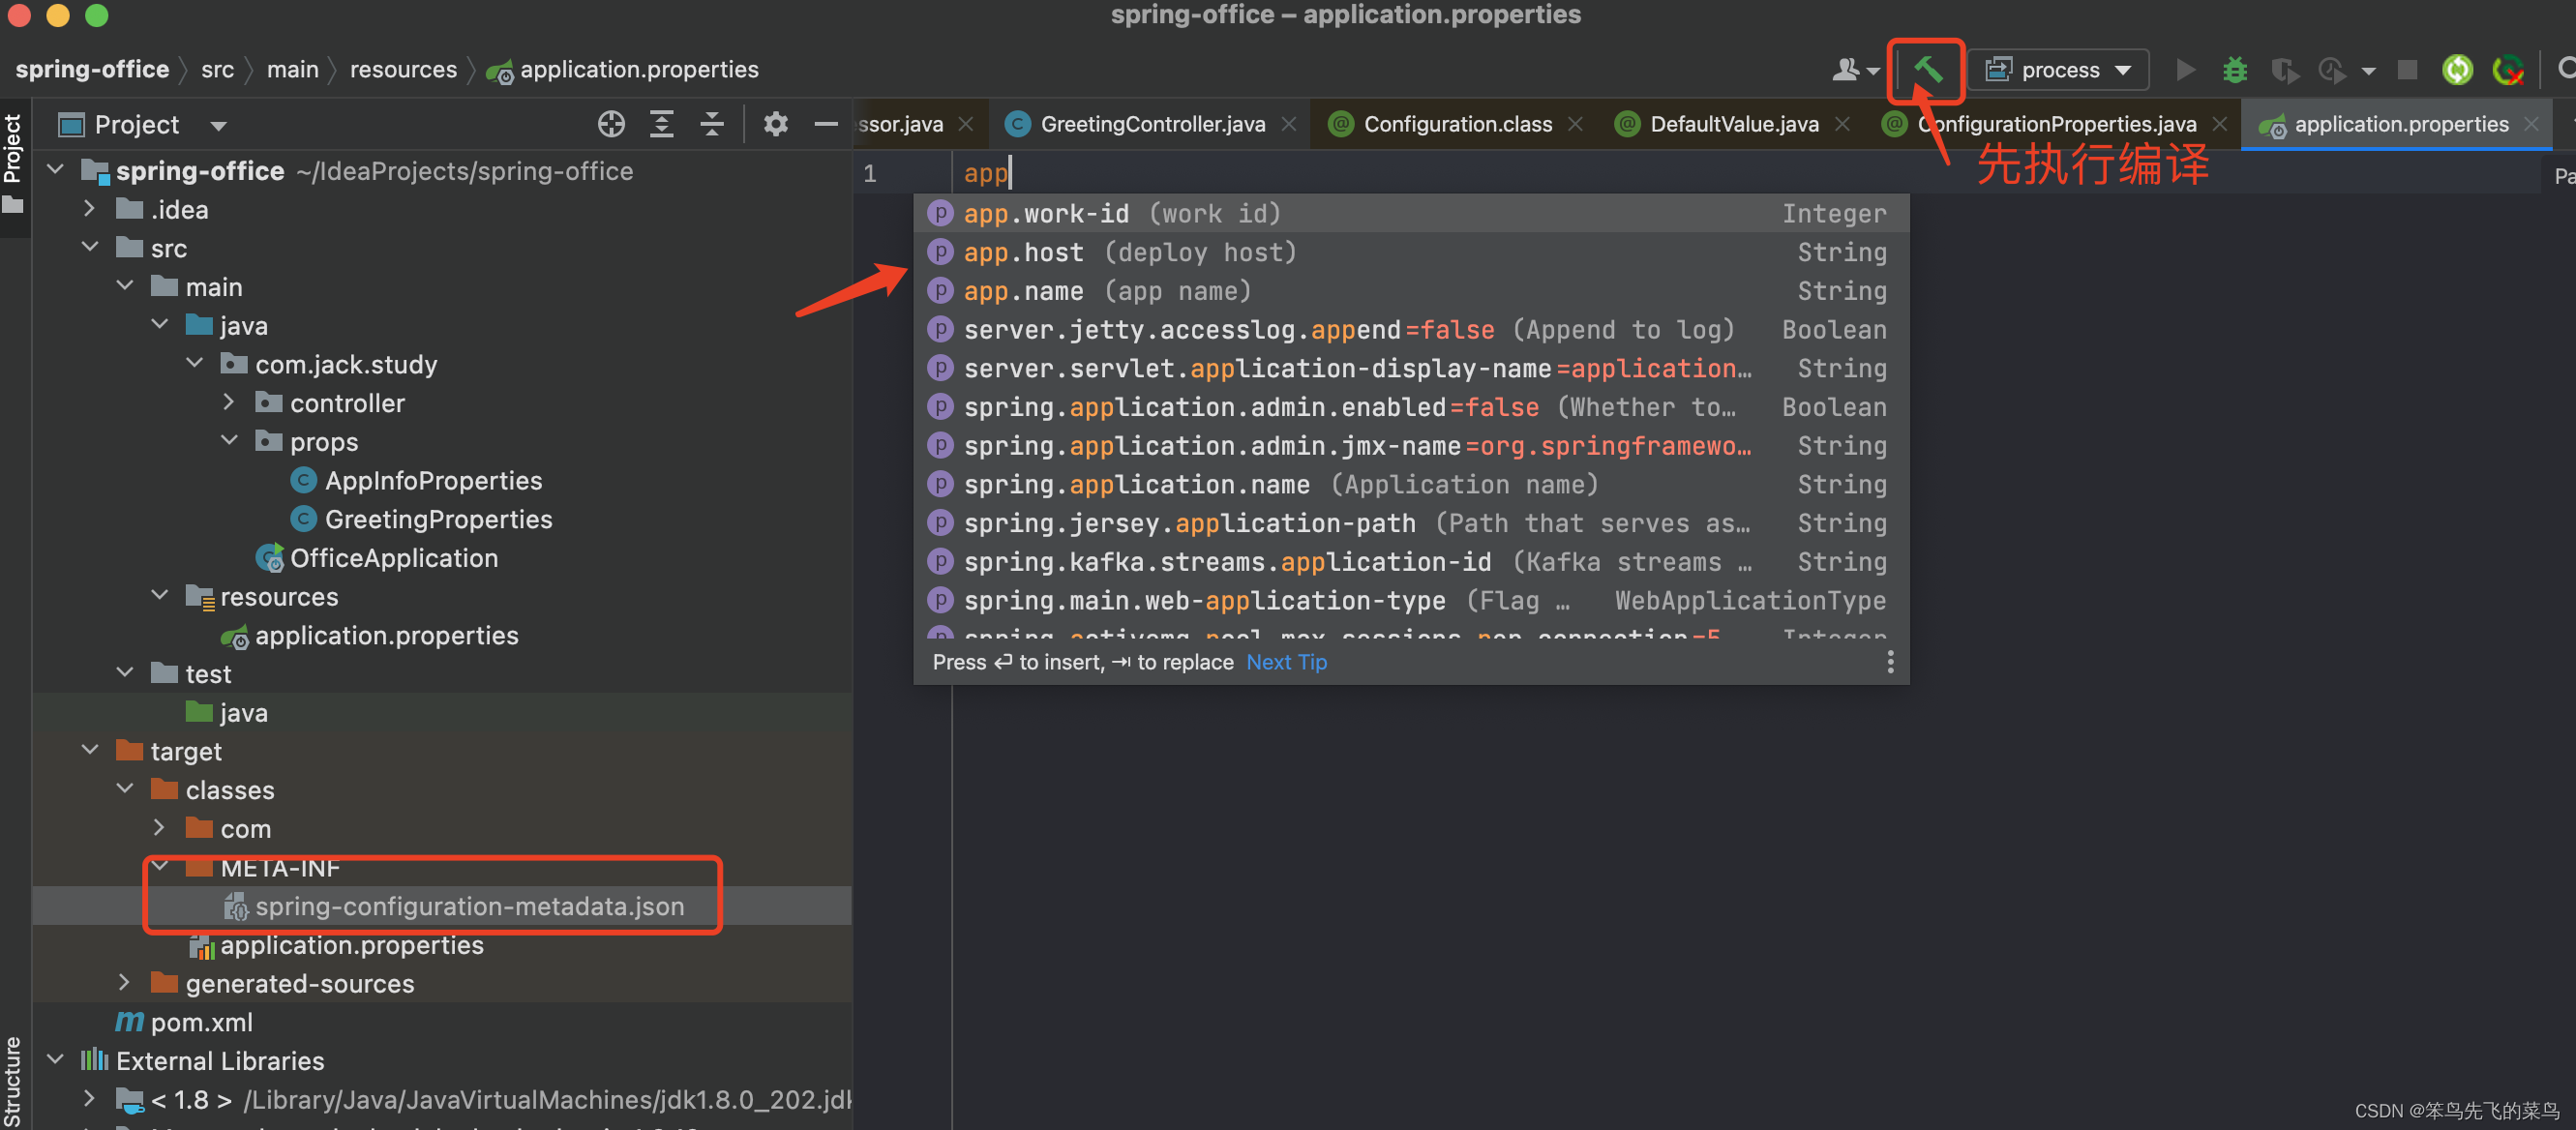2576x1130 pixels.
Task: Click the spring-office breadcrumb
Action: 92,69
